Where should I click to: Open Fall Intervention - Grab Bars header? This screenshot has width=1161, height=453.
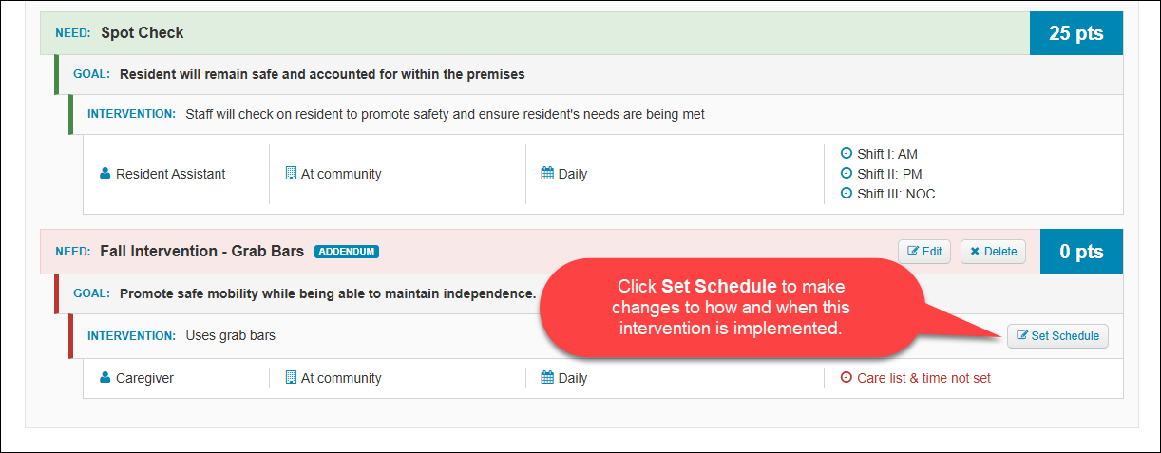202,252
